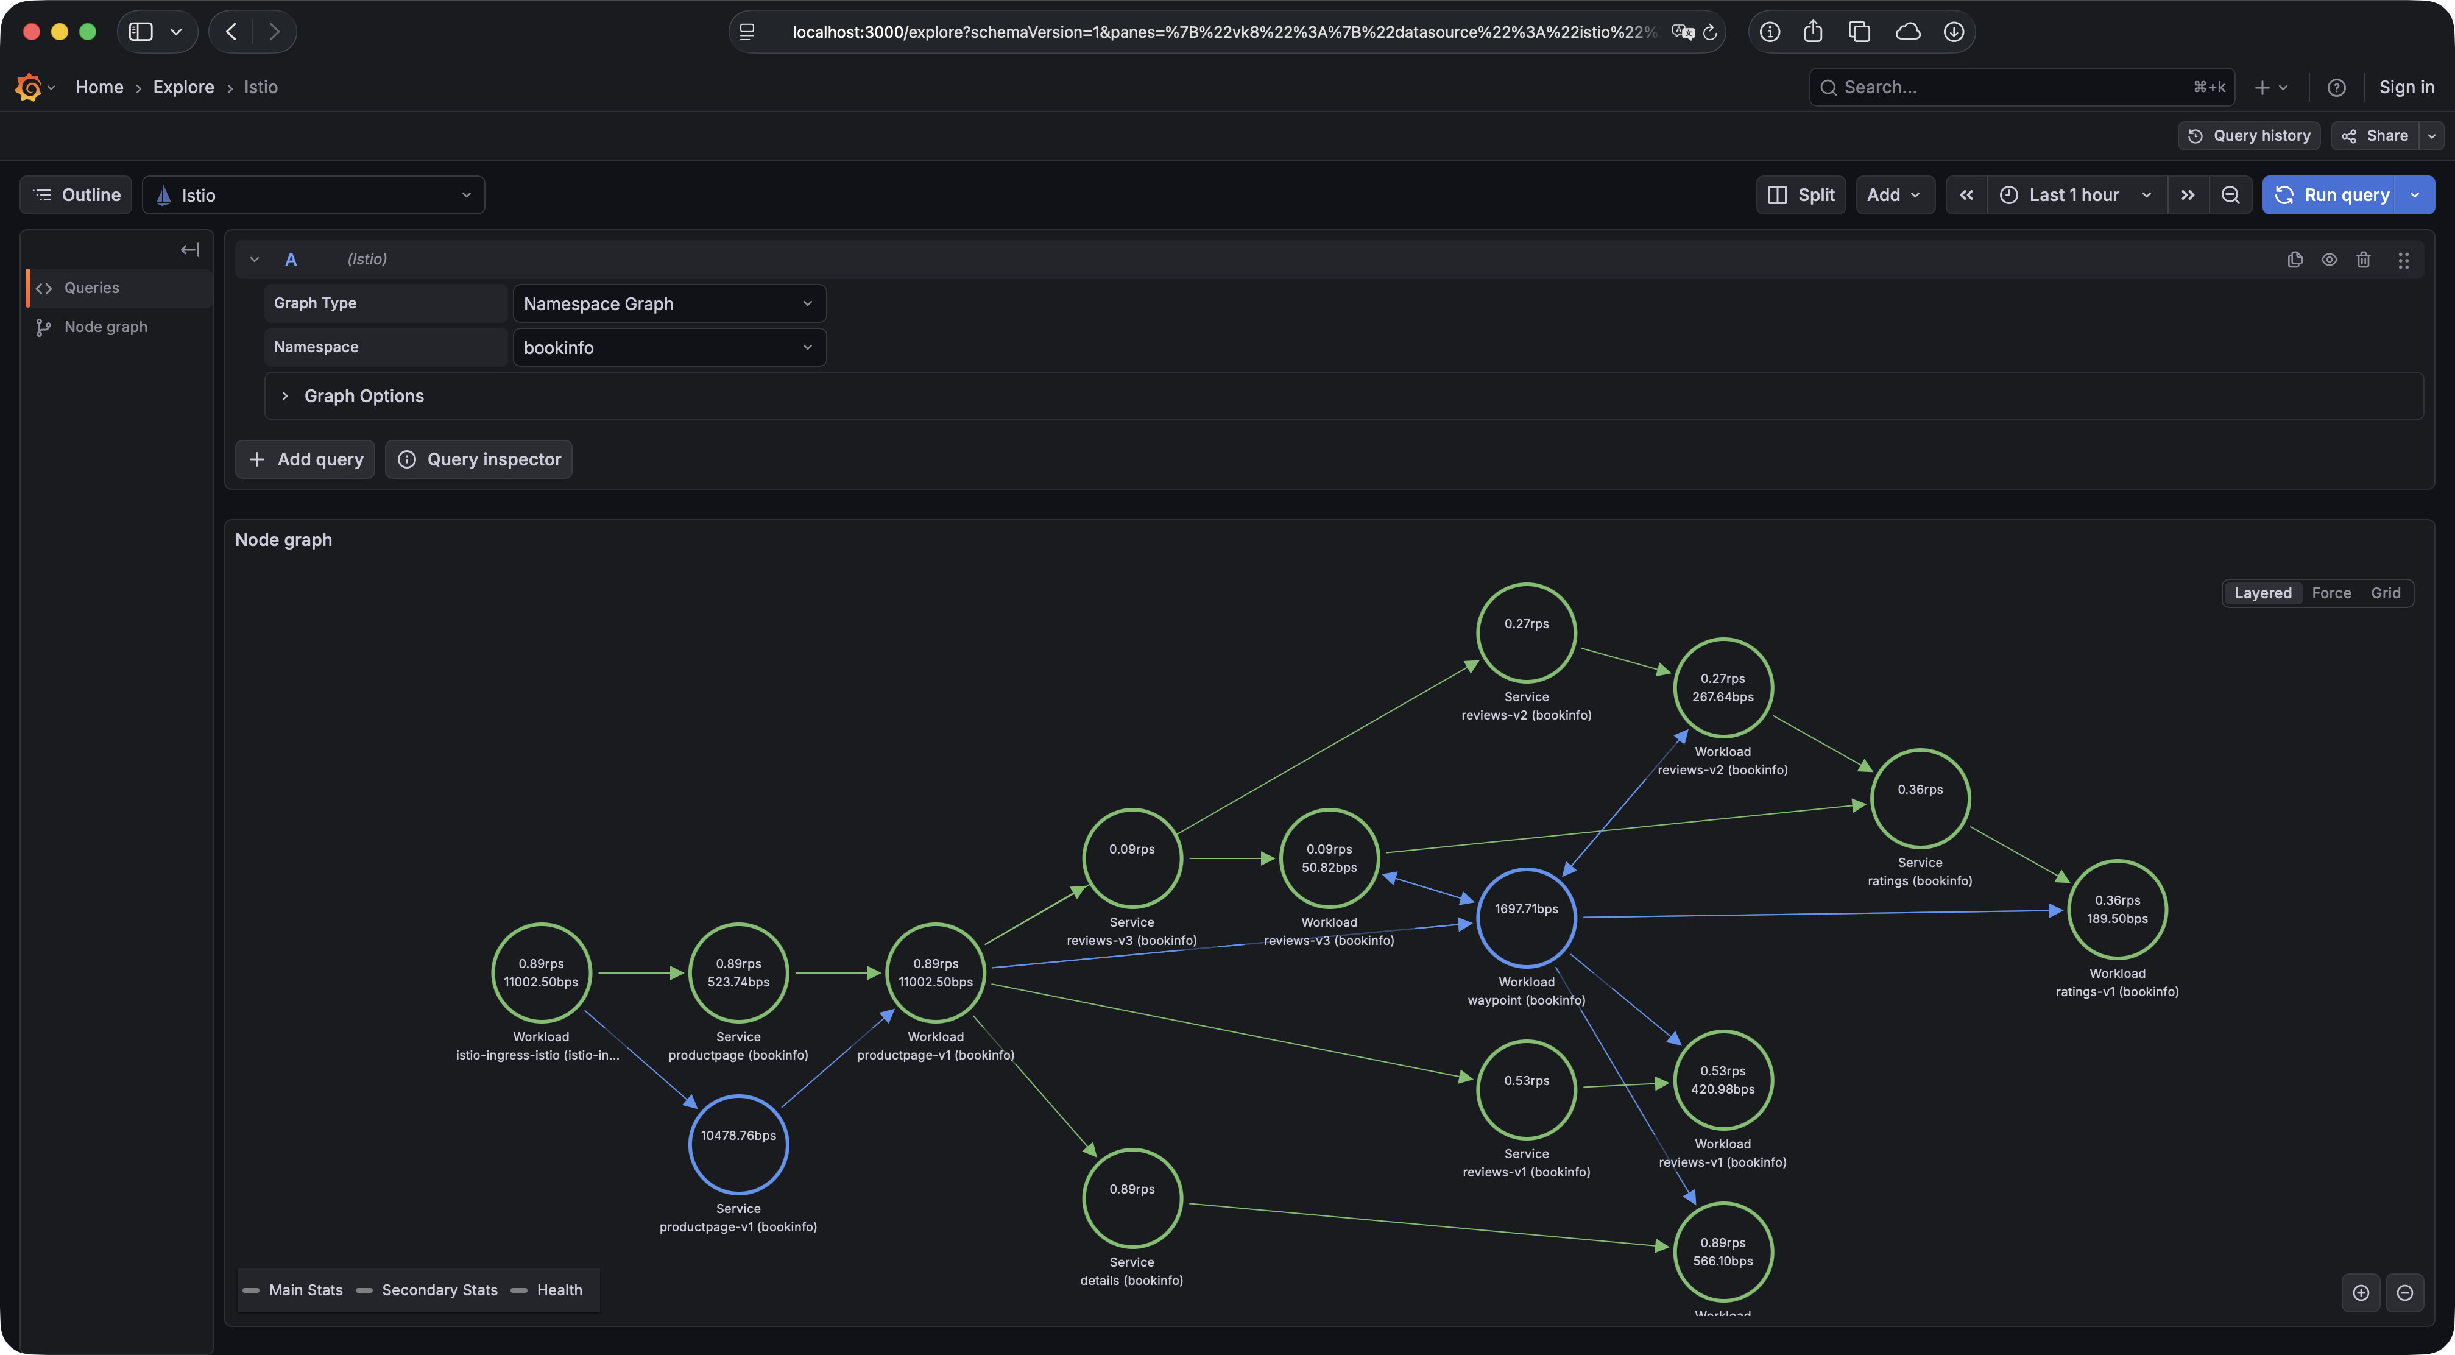Open the help question mark icon
2455x1355 pixels.
(x=2337, y=87)
